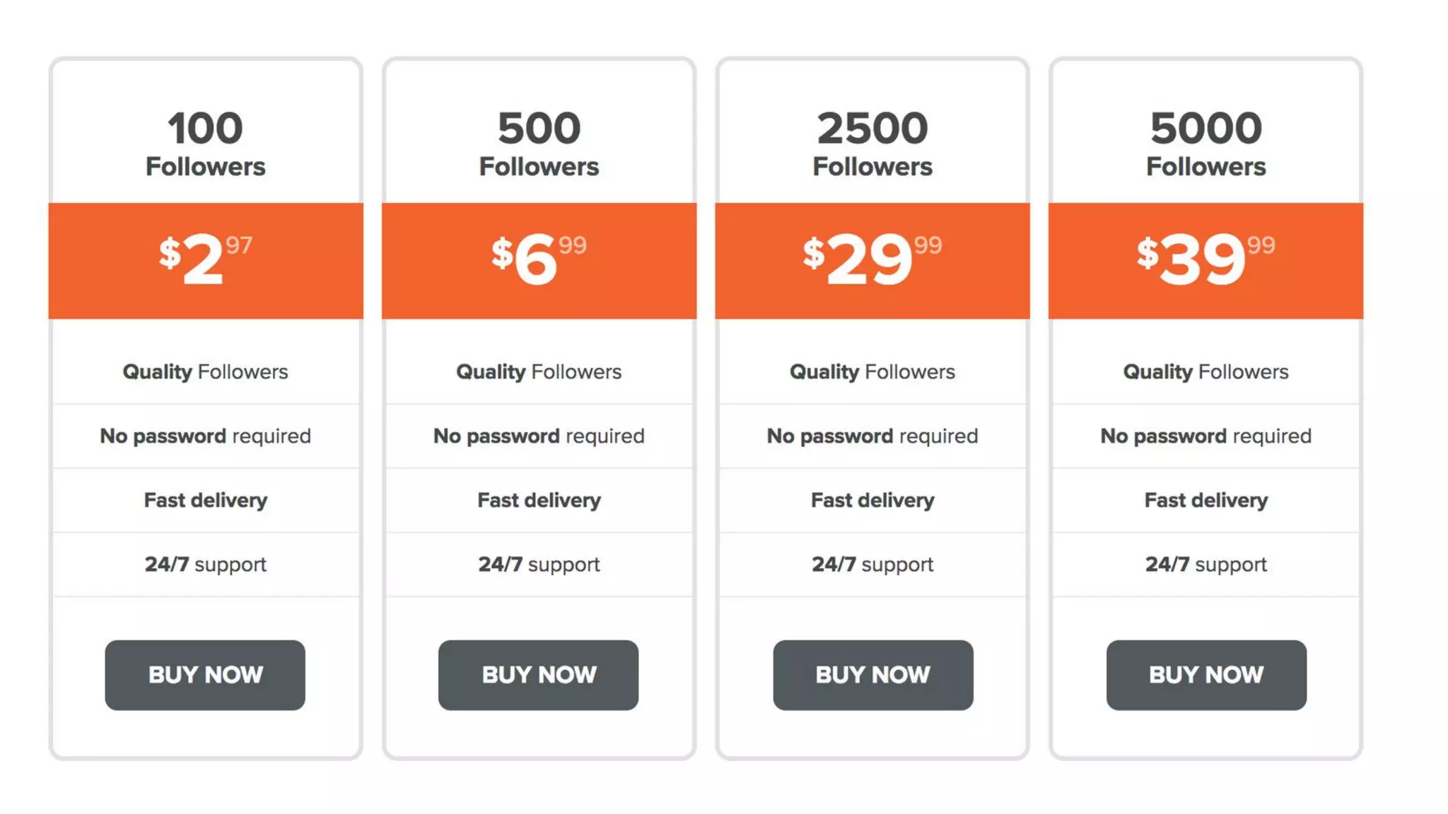The width and height of the screenshot is (1448, 814).
Task: Click the "100 Followers" plan heading
Action: (206, 143)
